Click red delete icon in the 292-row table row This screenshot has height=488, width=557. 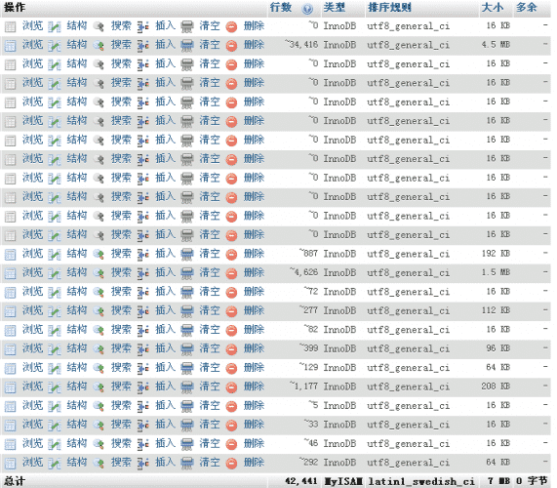tap(231, 464)
